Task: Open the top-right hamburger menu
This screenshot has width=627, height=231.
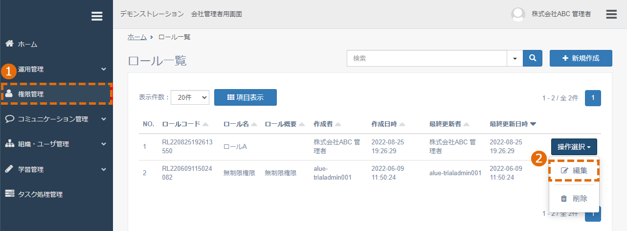Action: [x=611, y=14]
